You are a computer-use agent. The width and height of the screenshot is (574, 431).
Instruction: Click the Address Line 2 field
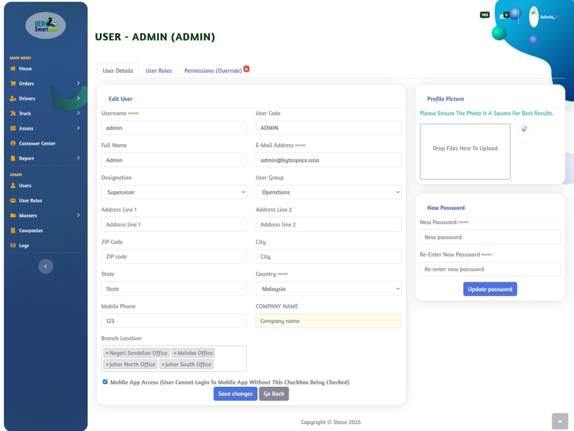[x=328, y=224]
